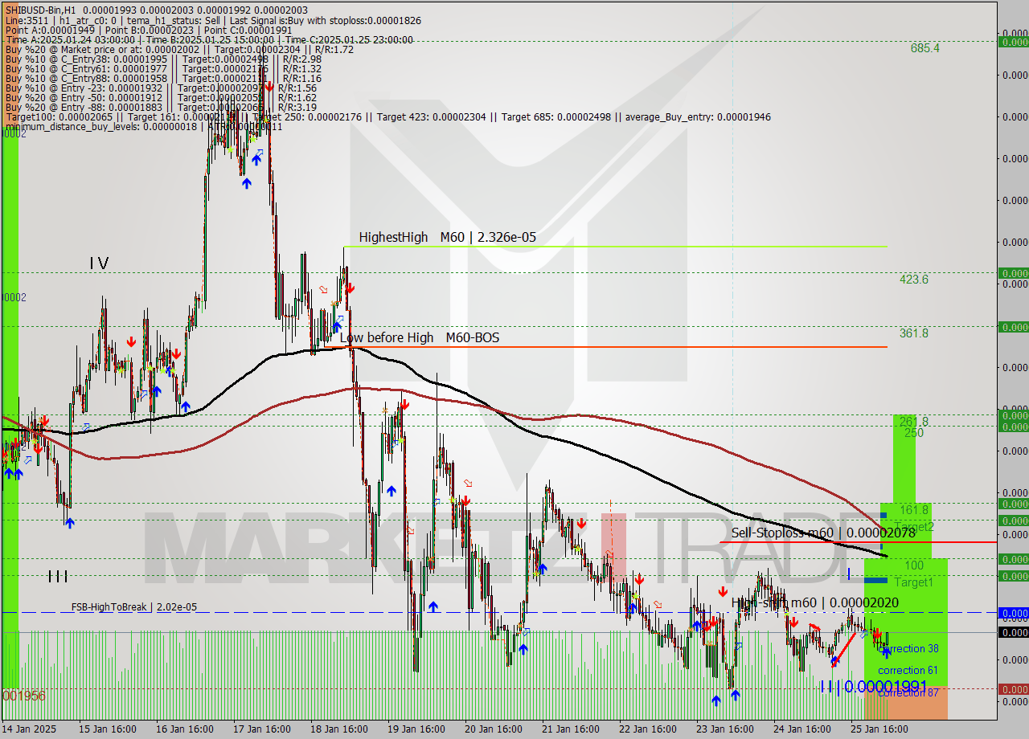Select the Buy %10 @ C_Entry38 row

(x=163, y=59)
